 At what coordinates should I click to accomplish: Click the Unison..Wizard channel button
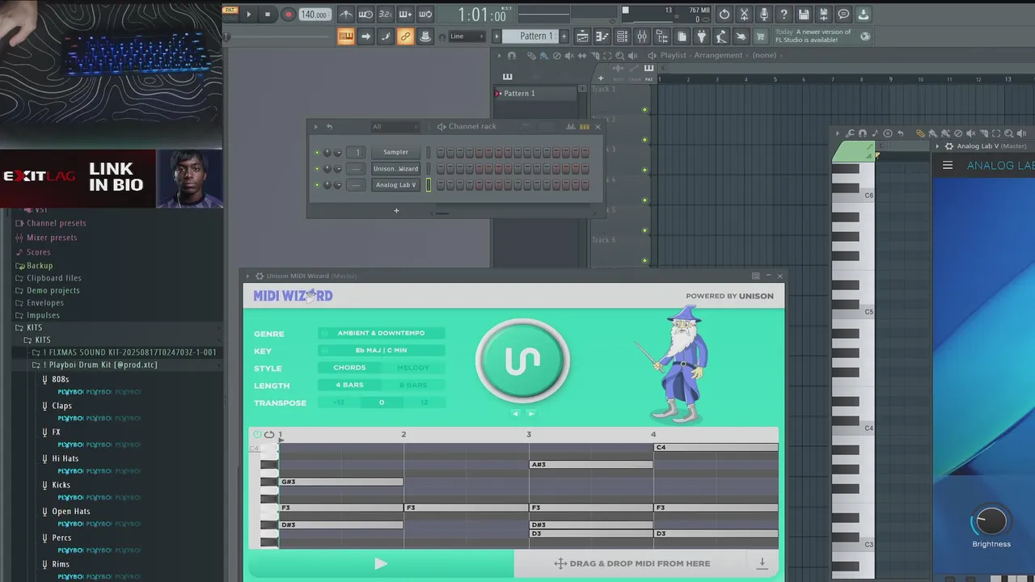[x=395, y=169]
